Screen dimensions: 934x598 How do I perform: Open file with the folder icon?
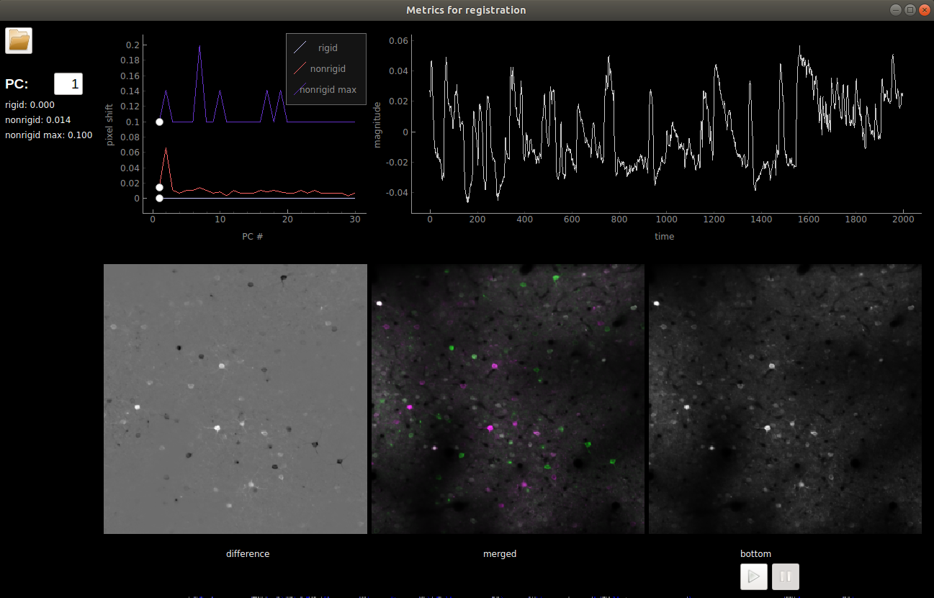[x=19, y=40]
